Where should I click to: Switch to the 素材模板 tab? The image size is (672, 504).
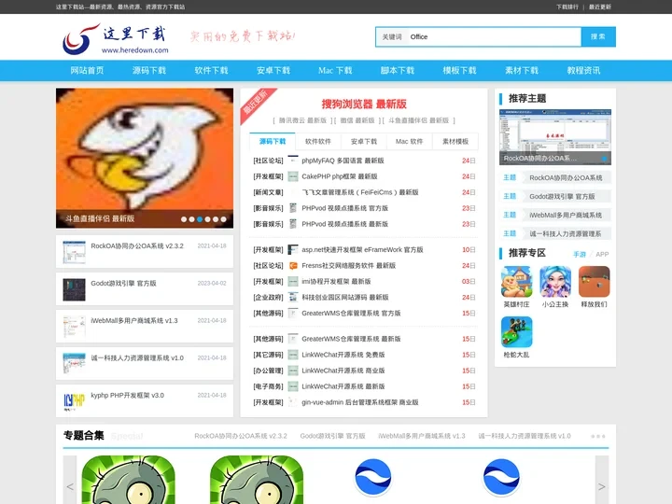(x=455, y=141)
